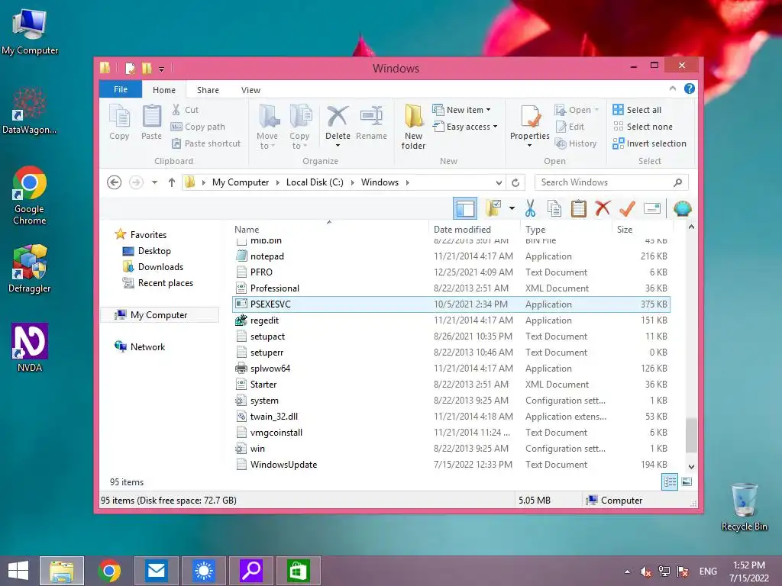Select Network in navigation pane

[x=147, y=347]
